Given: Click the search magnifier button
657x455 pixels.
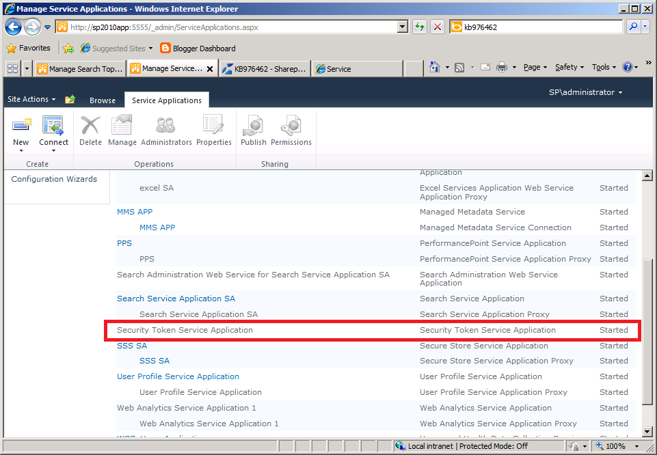Looking at the screenshot, I should click(x=633, y=27).
